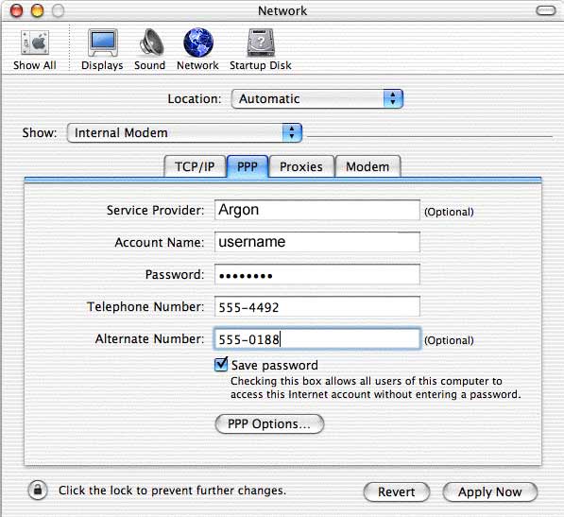Click the toolbar toggle pill button
The width and height of the screenshot is (564, 517).
[546, 10]
